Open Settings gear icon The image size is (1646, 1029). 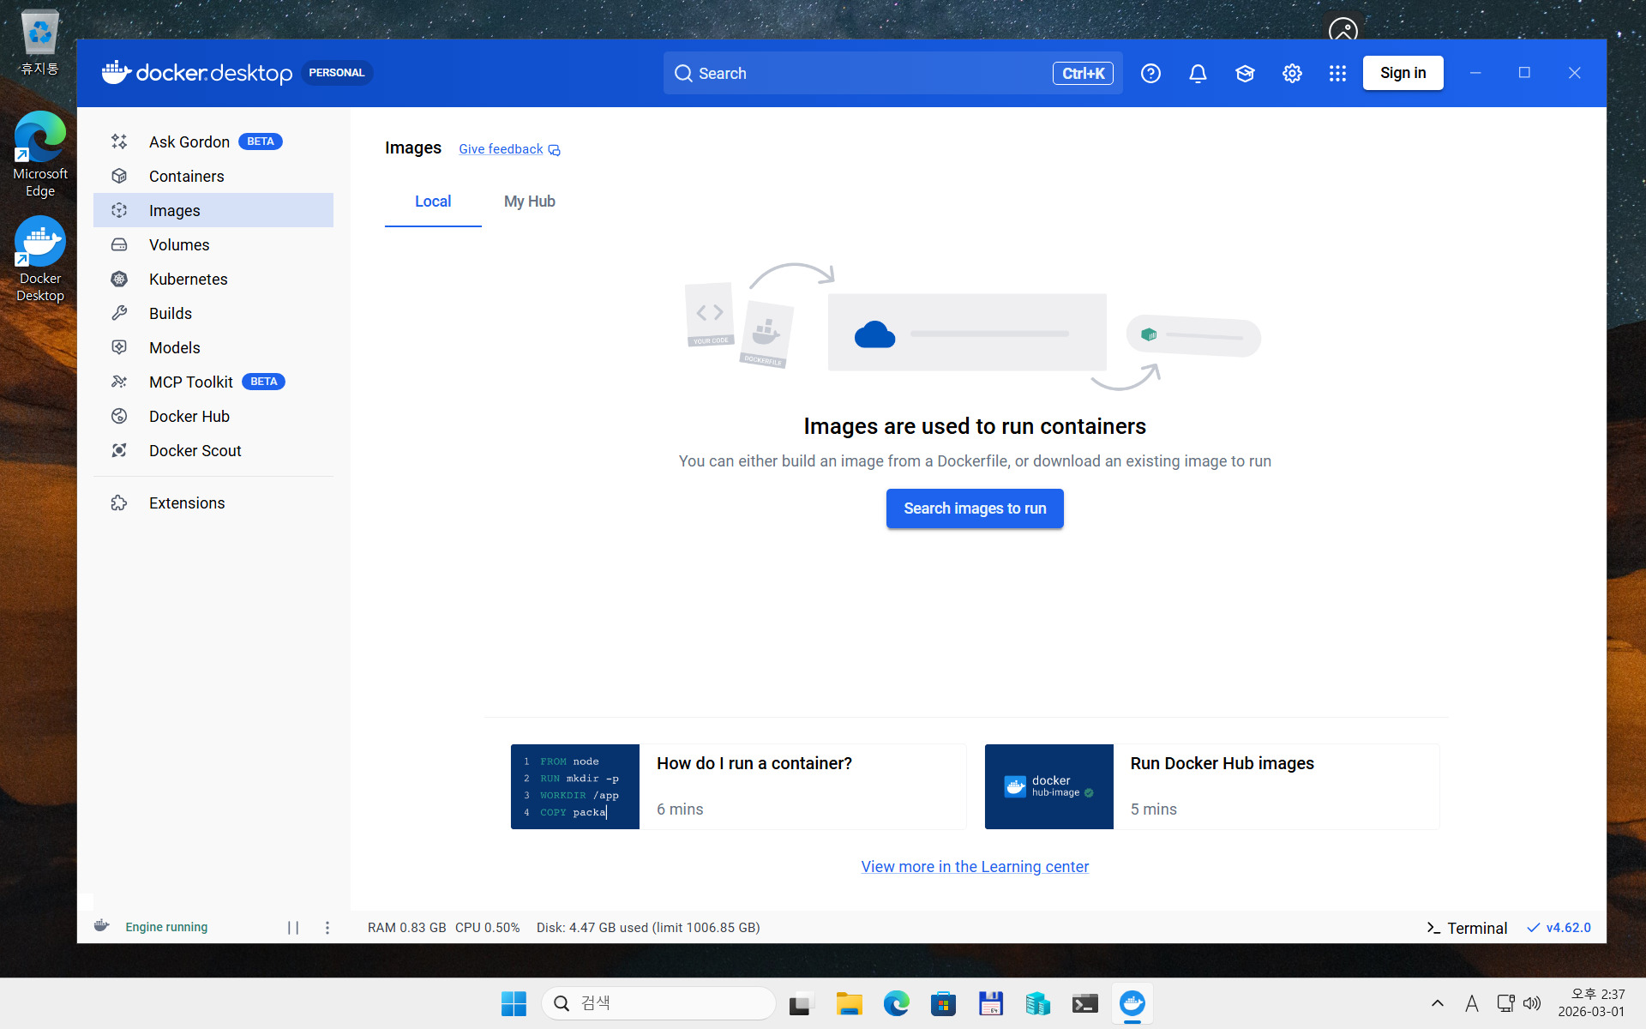tap(1292, 74)
